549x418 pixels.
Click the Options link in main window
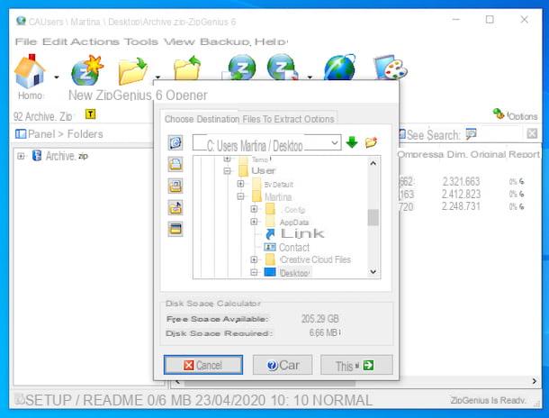pos(522,116)
